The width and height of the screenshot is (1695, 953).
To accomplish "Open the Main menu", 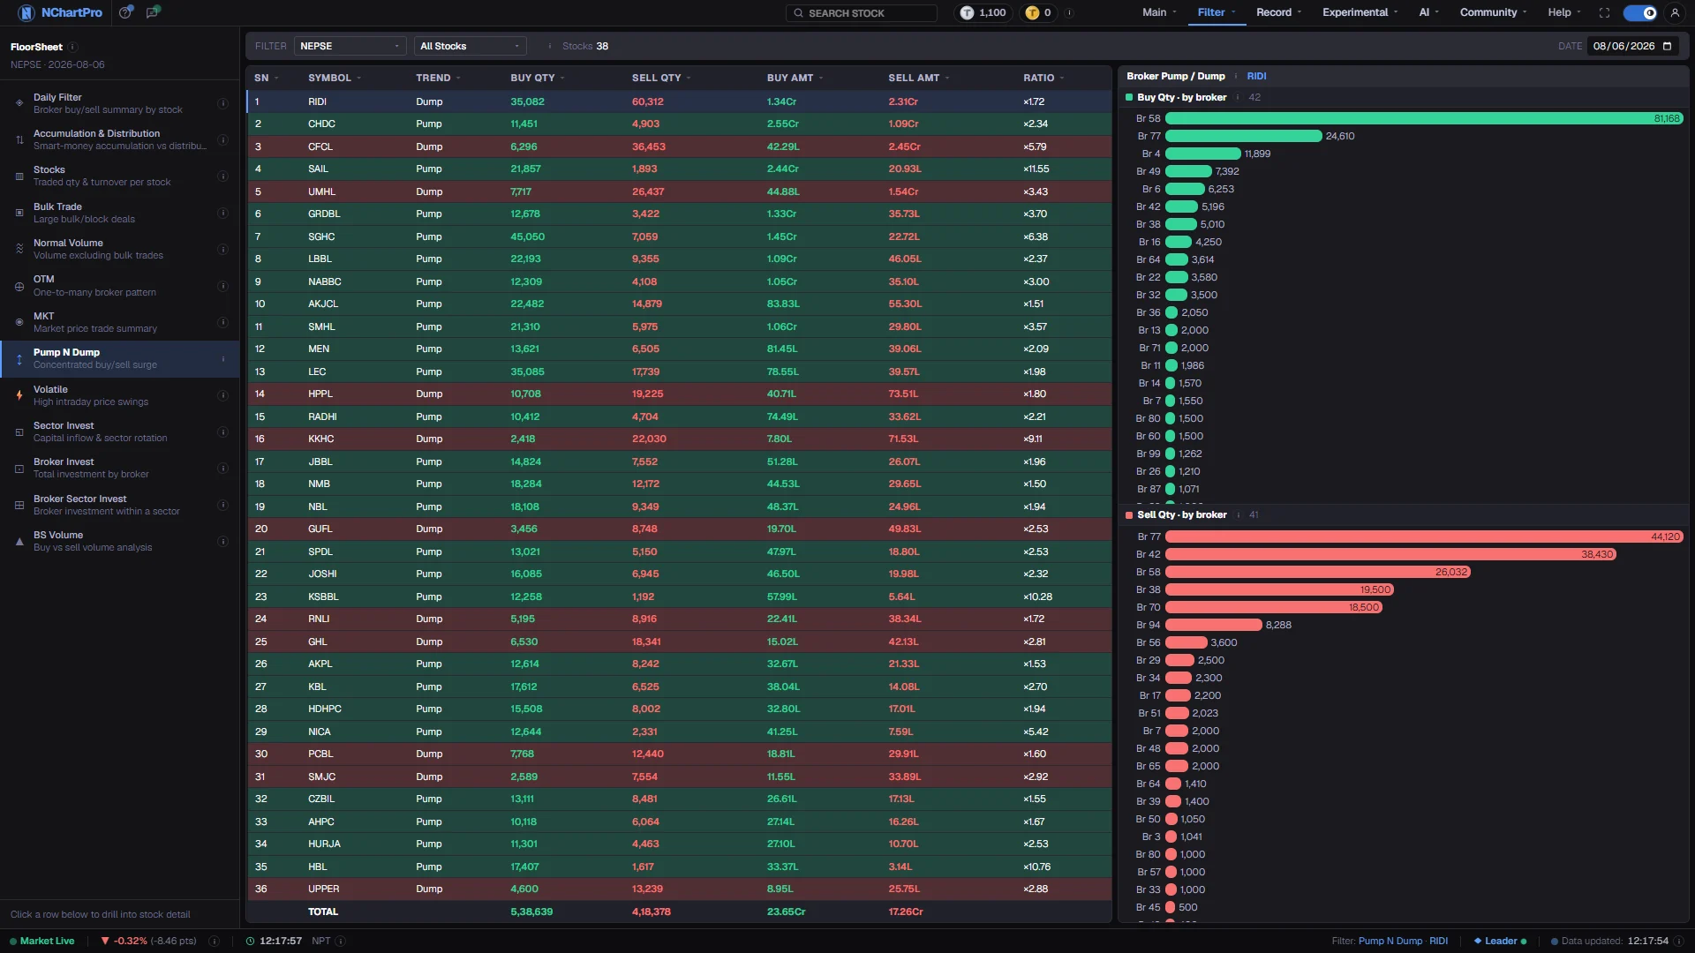I will [1158, 12].
